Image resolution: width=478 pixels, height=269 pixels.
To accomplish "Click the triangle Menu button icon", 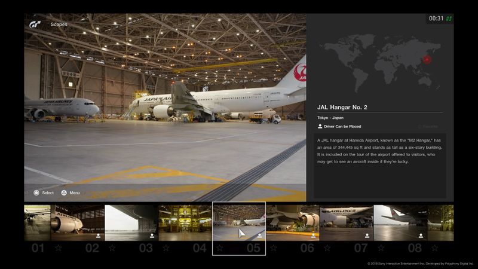I will tap(64, 193).
